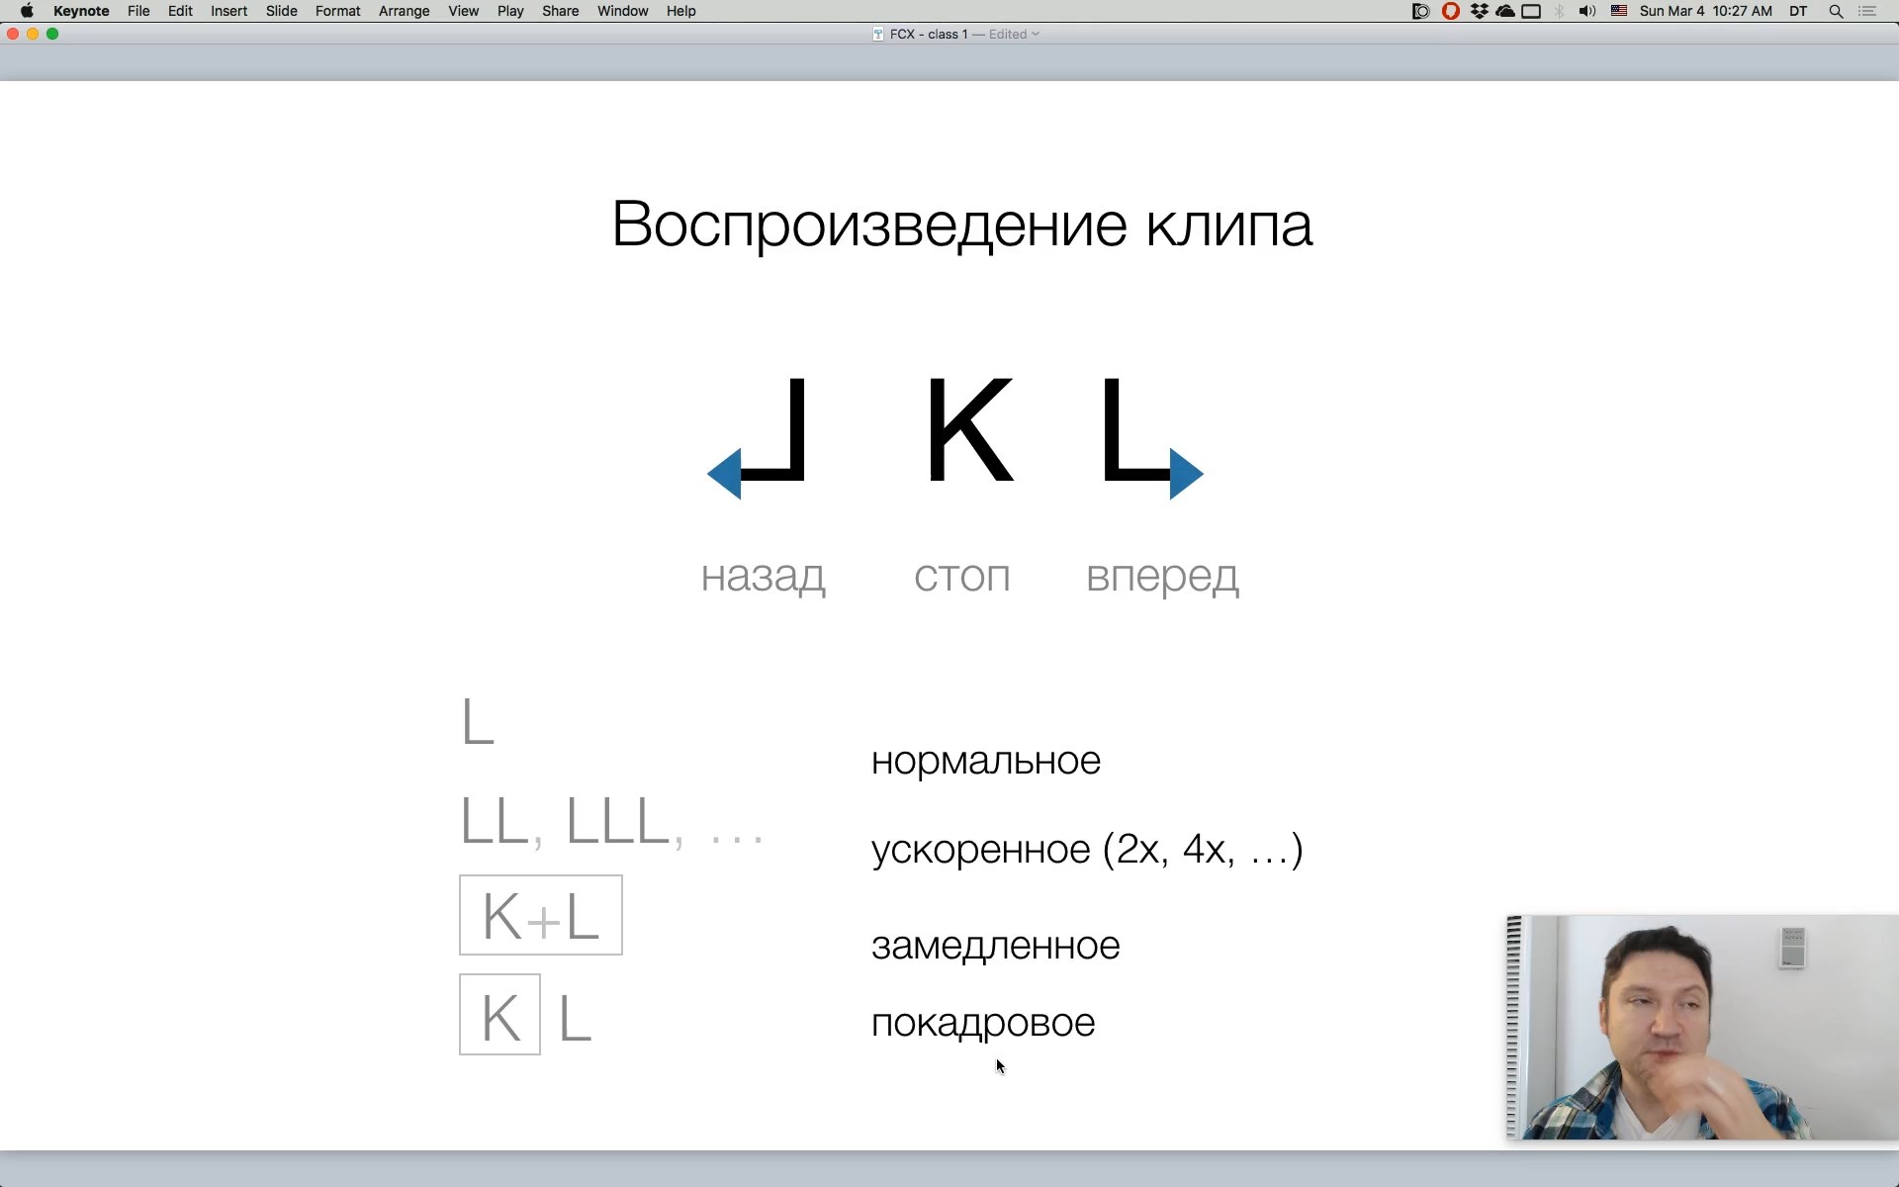Click the date and time display
Viewport: 1899px width, 1187px height.
(x=1705, y=11)
